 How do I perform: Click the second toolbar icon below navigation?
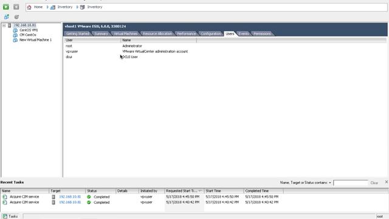coord(16,17)
